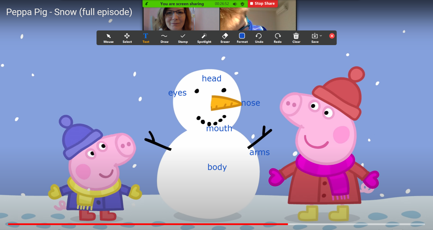Open the Stamp tool

click(183, 38)
